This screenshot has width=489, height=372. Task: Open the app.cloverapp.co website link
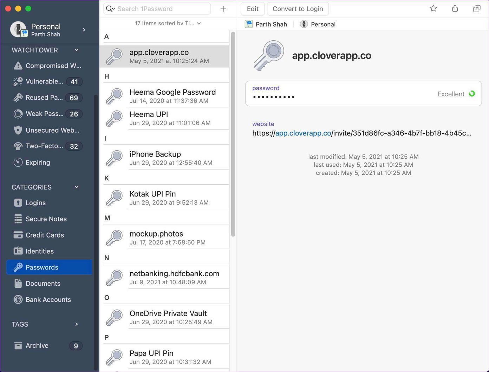tap(303, 133)
